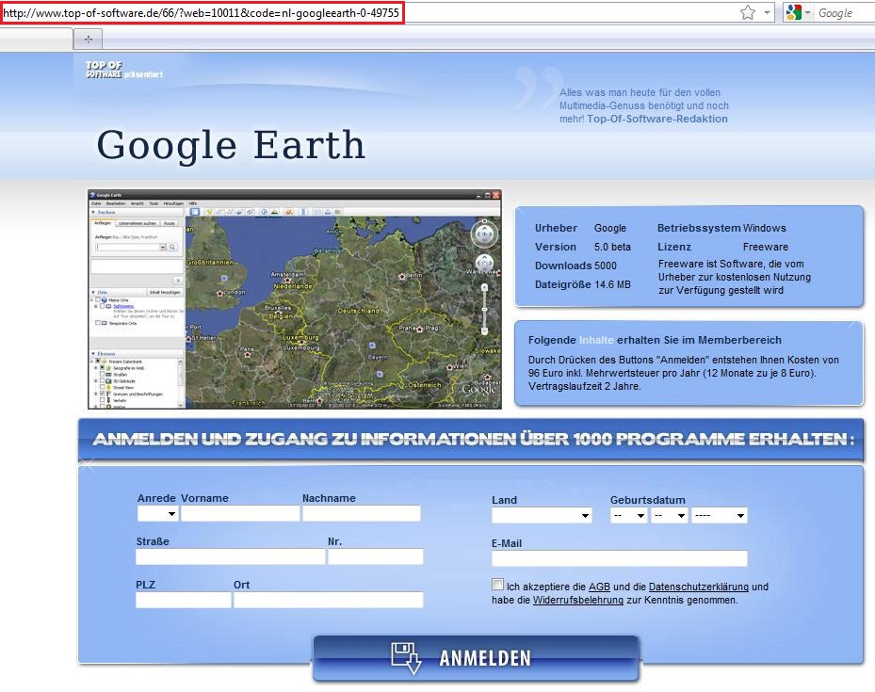875x692 pixels.
Task: Open the Geburtsdatum day dropdown
Action: [x=629, y=515]
